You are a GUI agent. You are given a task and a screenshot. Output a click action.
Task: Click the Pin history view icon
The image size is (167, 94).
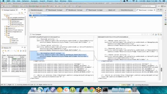tap(8, 51)
